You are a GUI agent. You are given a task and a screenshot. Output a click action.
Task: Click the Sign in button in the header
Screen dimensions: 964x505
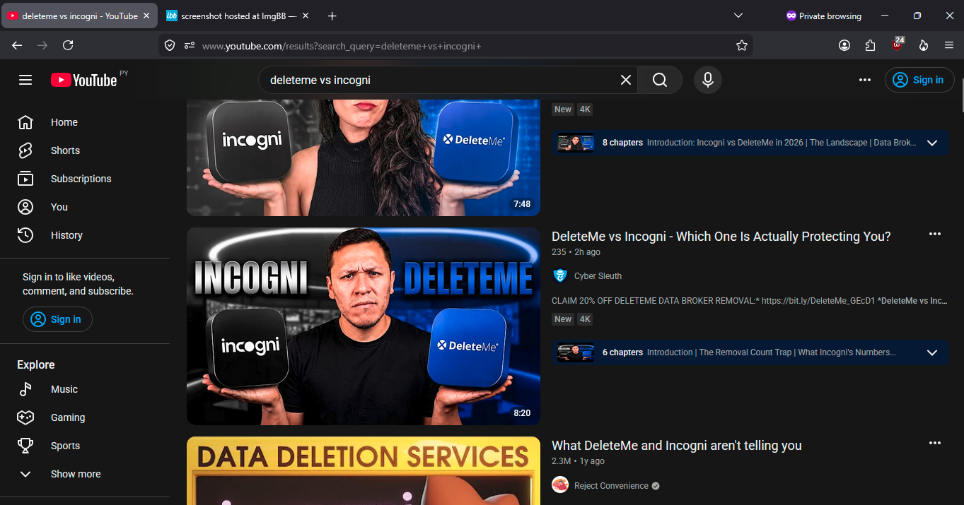coord(919,80)
